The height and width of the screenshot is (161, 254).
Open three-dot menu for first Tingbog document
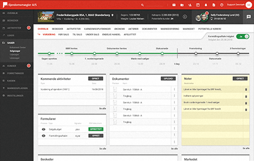click(x=174, y=95)
